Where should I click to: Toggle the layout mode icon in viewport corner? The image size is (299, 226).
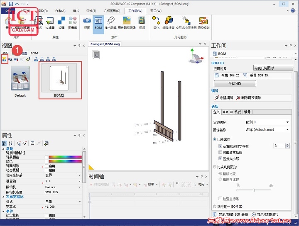(96, 55)
